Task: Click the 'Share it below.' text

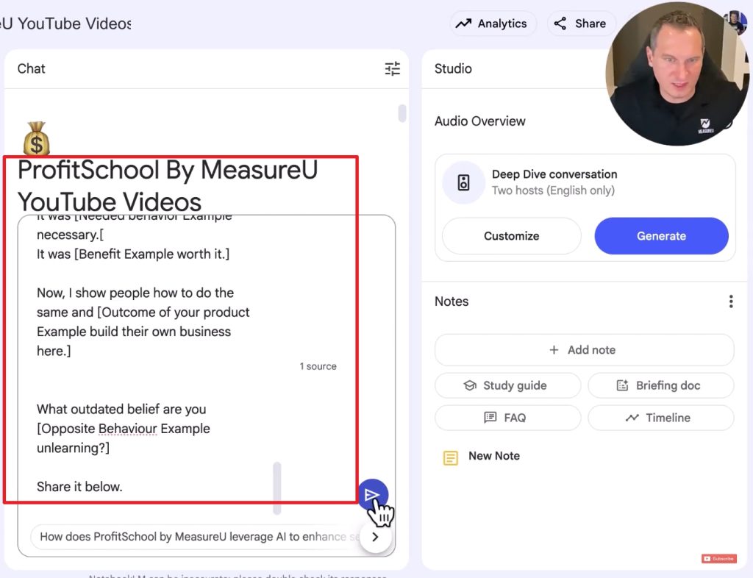Action: tap(79, 487)
